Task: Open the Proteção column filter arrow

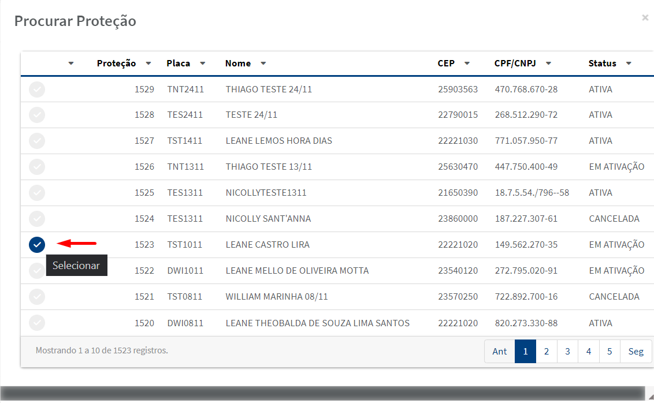Action: (x=148, y=64)
